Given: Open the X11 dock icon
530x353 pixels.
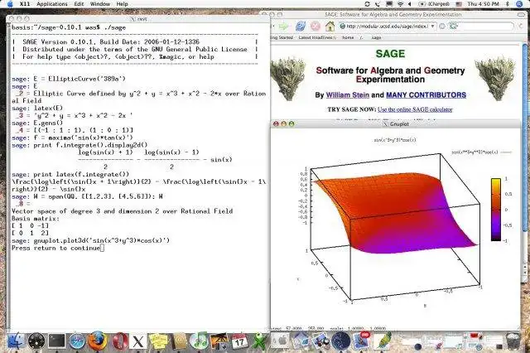Looking at the screenshot, I should pyautogui.click(x=138, y=341).
